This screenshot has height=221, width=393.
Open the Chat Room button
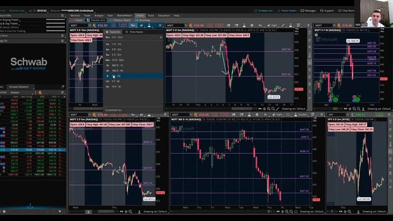[x=346, y=11]
